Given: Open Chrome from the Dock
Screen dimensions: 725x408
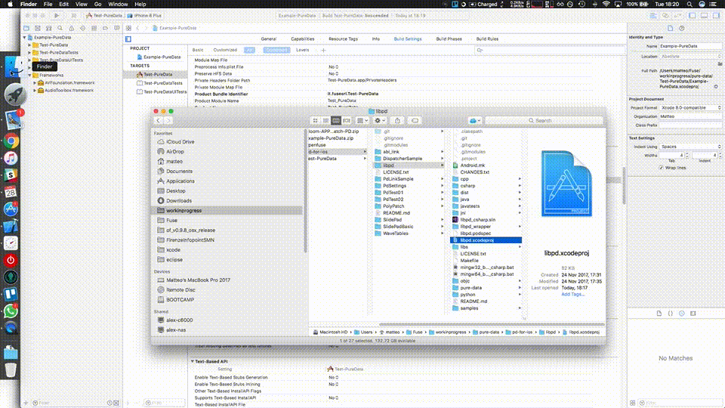Looking at the screenshot, I should pos(11,141).
